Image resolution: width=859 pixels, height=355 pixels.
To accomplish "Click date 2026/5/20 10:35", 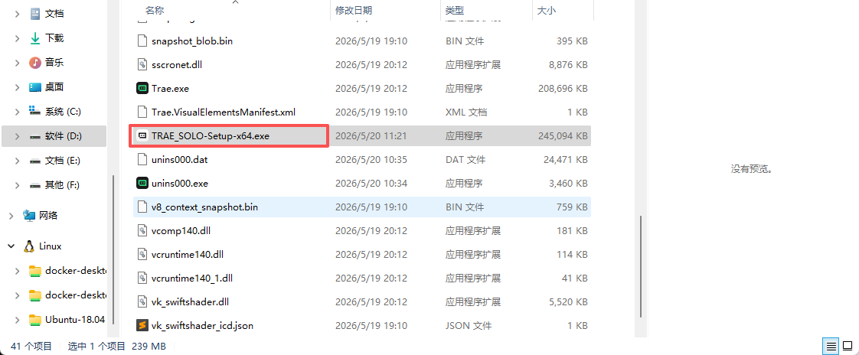I will tap(371, 159).
